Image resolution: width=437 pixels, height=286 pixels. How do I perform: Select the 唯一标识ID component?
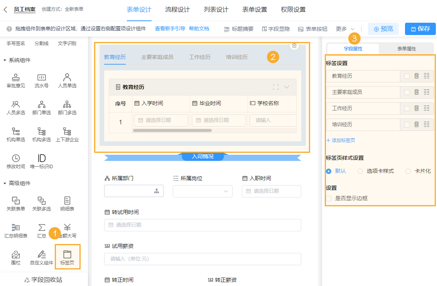[x=41, y=161]
